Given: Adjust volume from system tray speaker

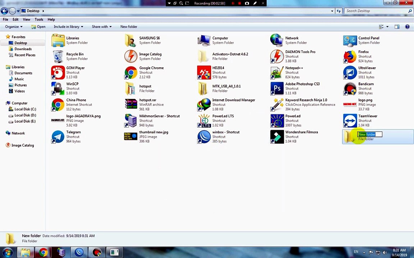Looking at the screenshot, I should point(385,252).
